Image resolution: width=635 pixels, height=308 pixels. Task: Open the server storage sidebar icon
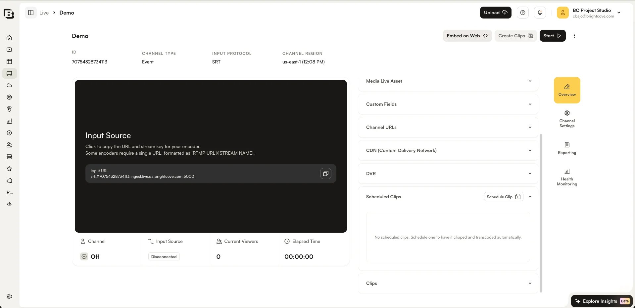[9, 157]
